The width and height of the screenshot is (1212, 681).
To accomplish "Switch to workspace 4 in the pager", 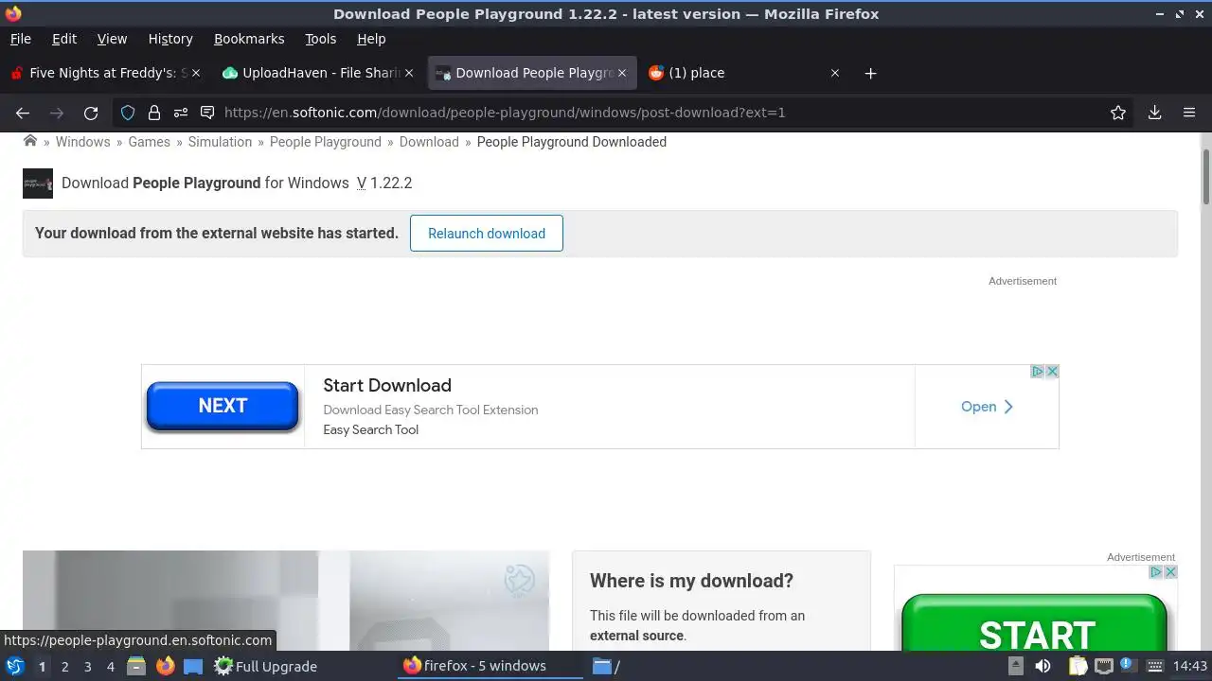I will pyautogui.click(x=110, y=666).
